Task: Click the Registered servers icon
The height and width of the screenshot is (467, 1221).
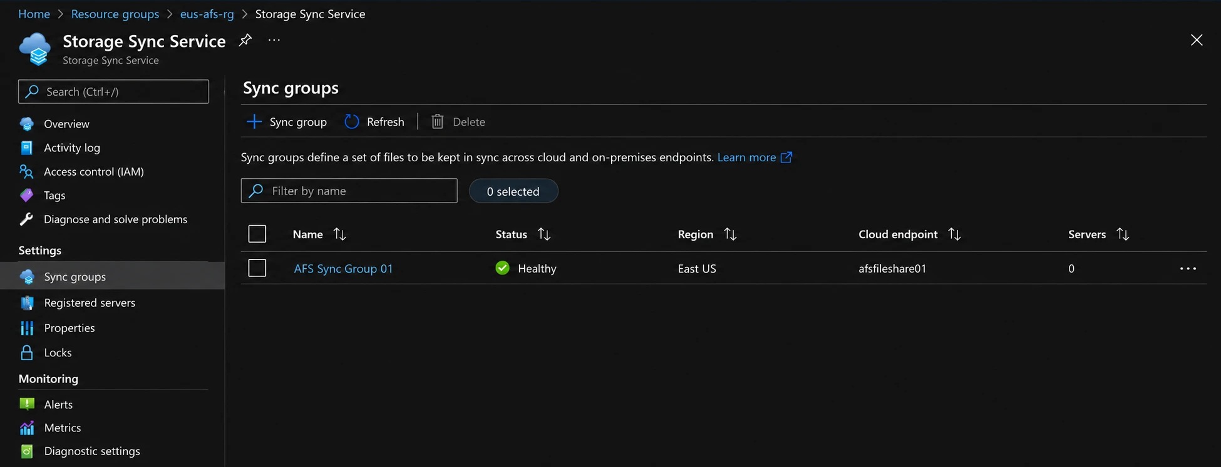Action: click(27, 303)
